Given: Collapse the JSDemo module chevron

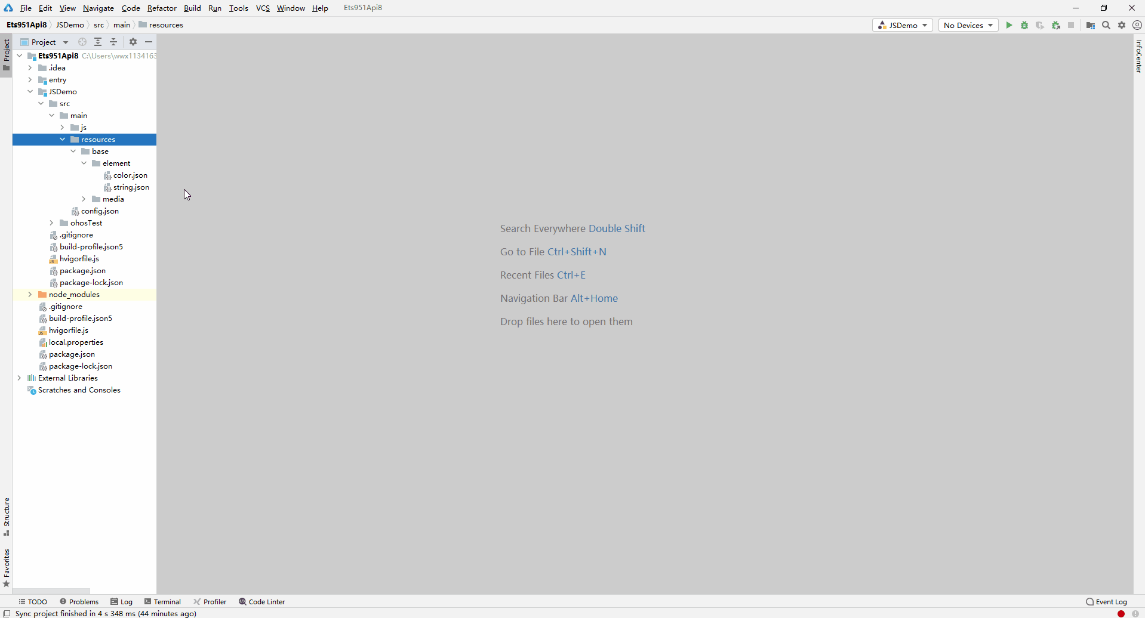Looking at the screenshot, I should click(x=30, y=91).
